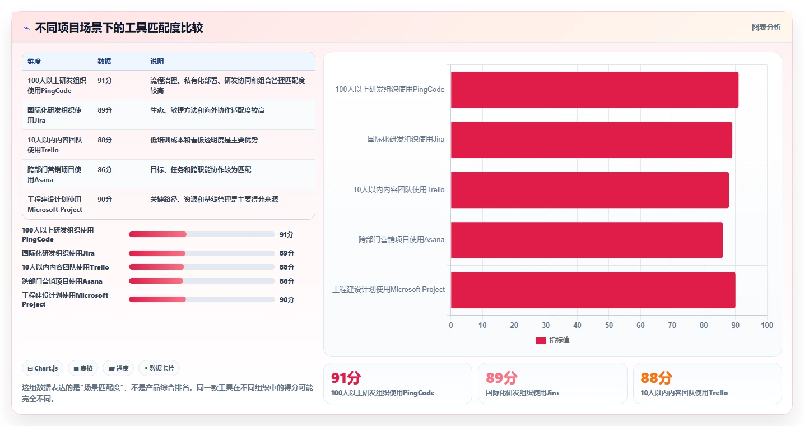
Task: Click the x-axis tick label 50
Action: tap(609, 326)
